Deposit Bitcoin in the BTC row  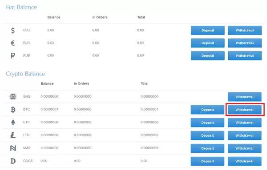click(x=207, y=110)
